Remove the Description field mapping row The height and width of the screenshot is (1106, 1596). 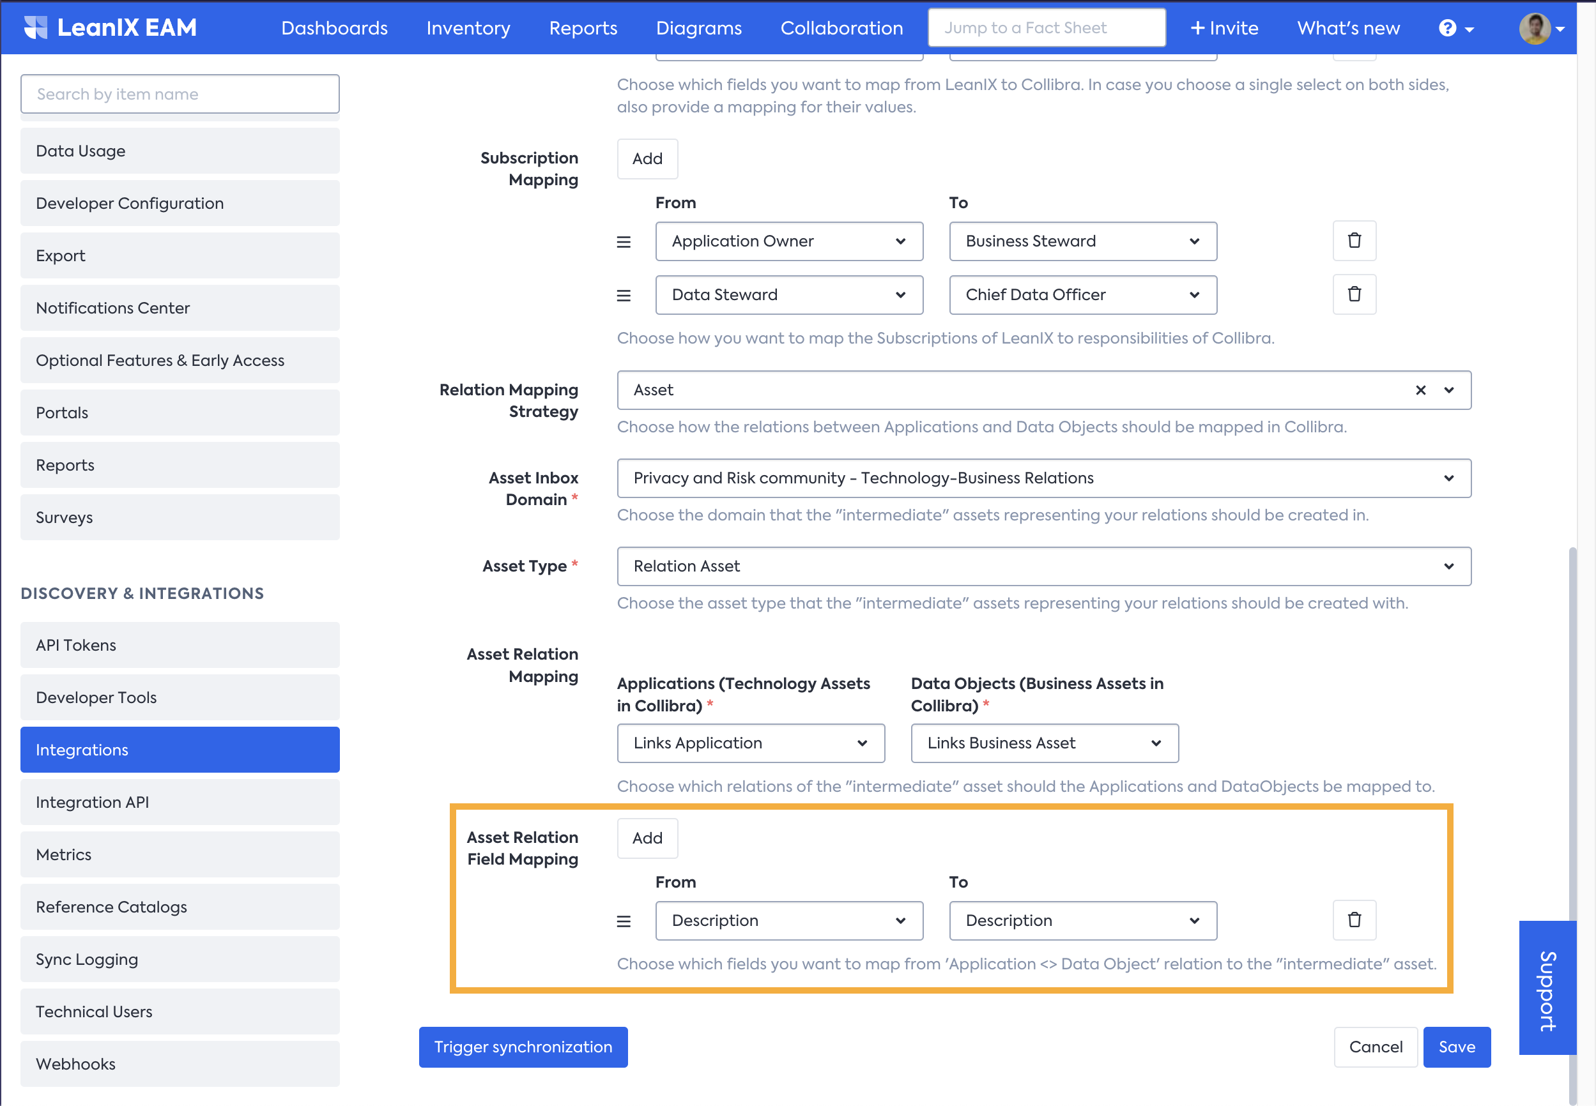1353,920
